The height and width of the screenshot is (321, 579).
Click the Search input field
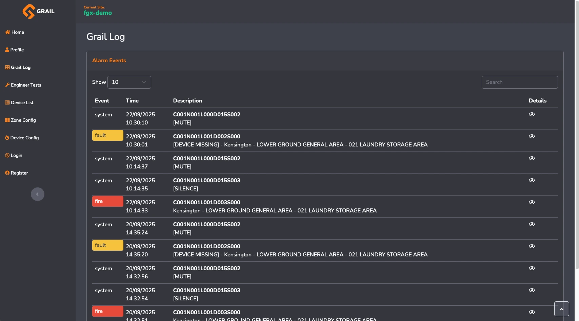519,82
